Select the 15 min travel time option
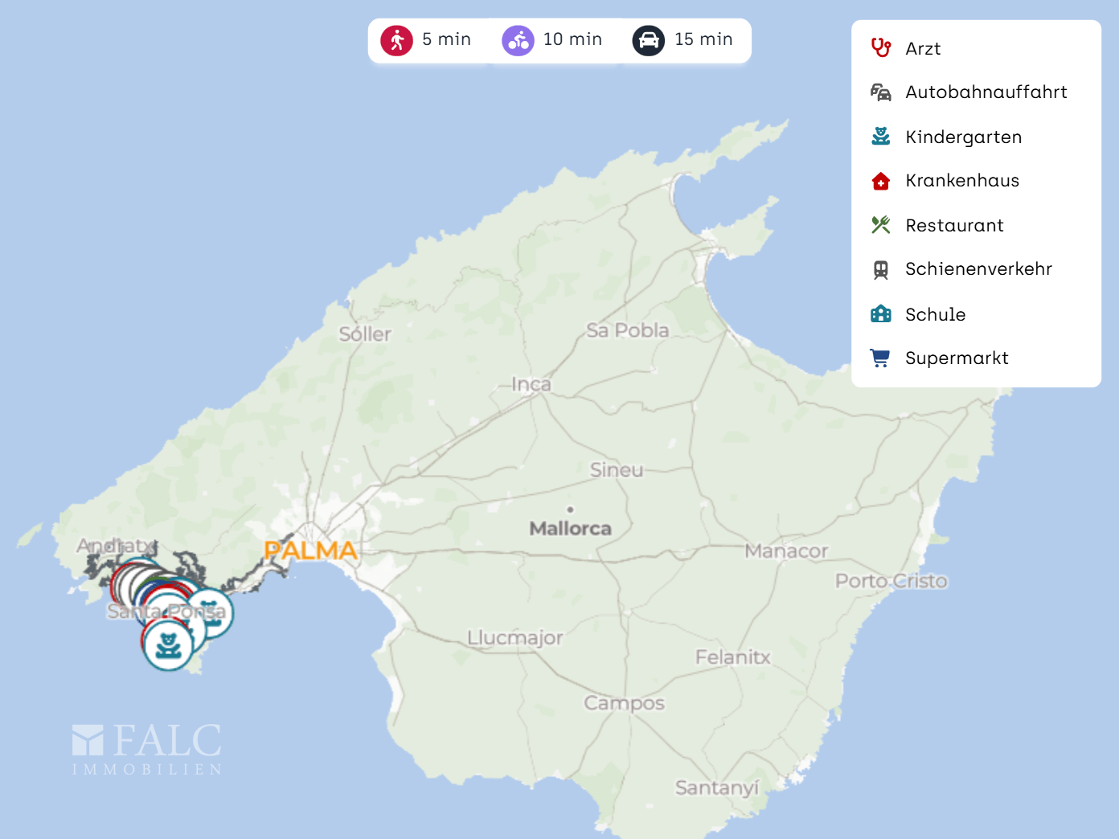The width and height of the screenshot is (1119, 839). [x=703, y=39]
